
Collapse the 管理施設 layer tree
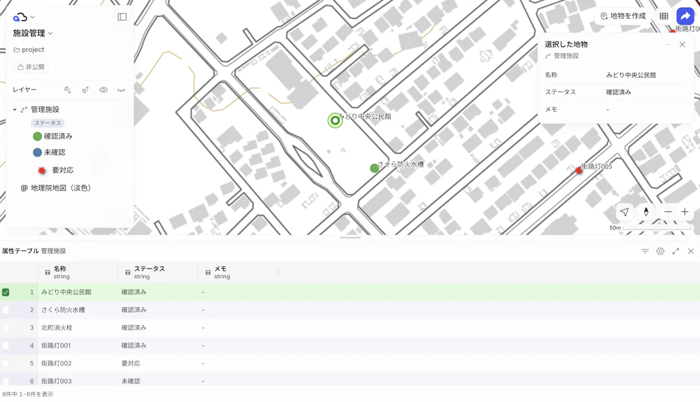coord(15,110)
